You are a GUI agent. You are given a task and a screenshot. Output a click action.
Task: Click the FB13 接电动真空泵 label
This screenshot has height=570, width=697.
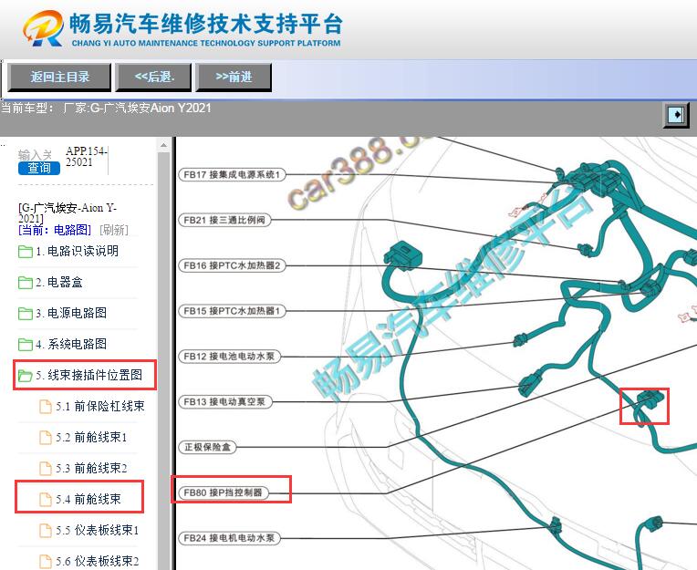click(225, 402)
